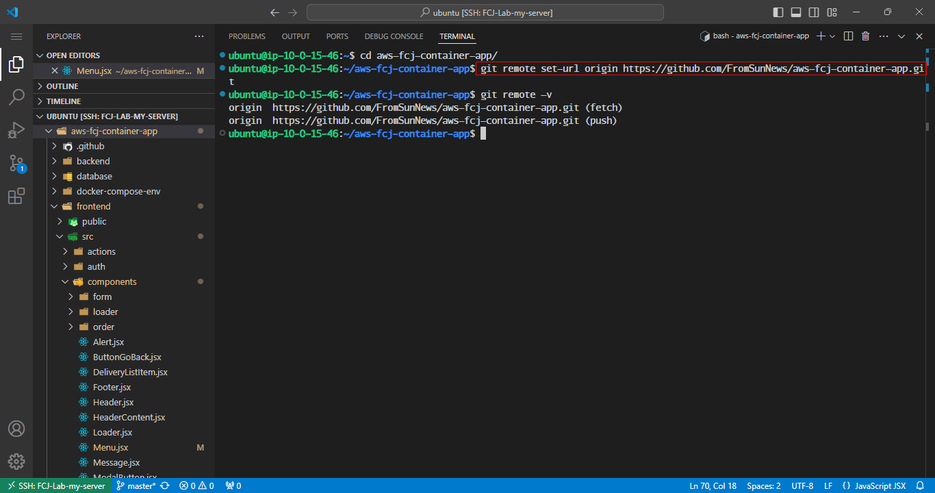
Task: Click the command center search box
Action: pos(485,12)
